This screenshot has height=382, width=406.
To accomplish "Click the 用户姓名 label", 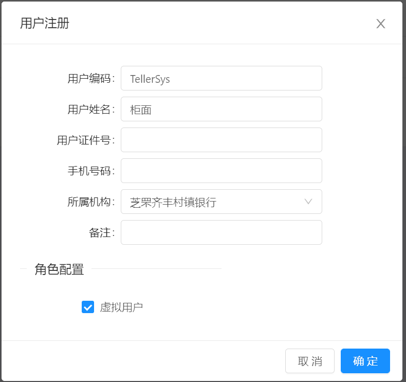I will point(91,110).
